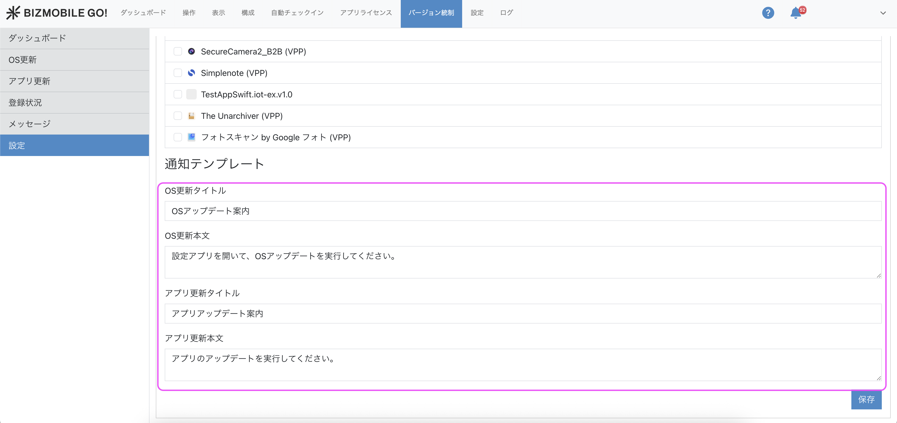
Task: Check the SecureCamera2_B2B (VPP) checkbox
Action: pyautogui.click(x=178, y=52)
